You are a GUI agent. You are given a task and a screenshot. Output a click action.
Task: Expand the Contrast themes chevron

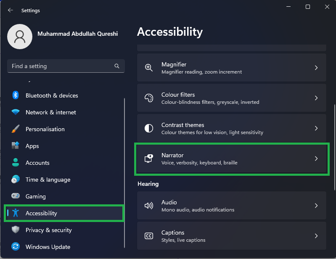click(316, 128)
